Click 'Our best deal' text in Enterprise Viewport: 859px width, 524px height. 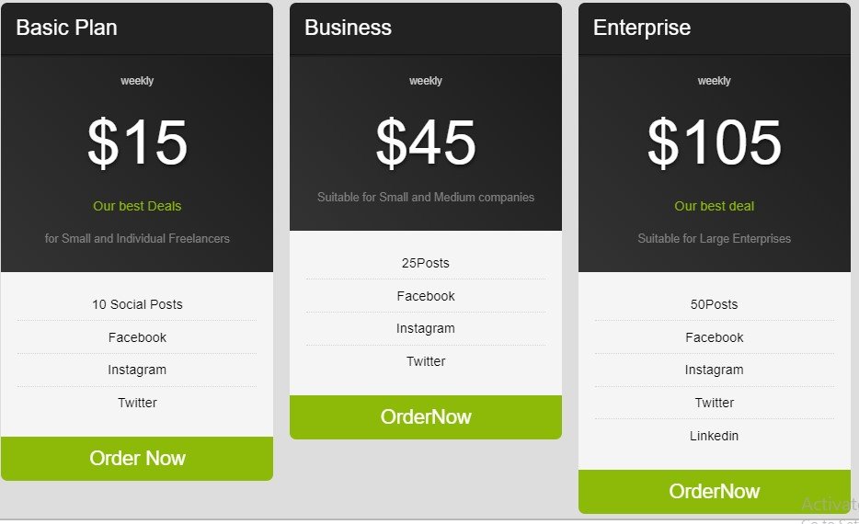(714, 206)
